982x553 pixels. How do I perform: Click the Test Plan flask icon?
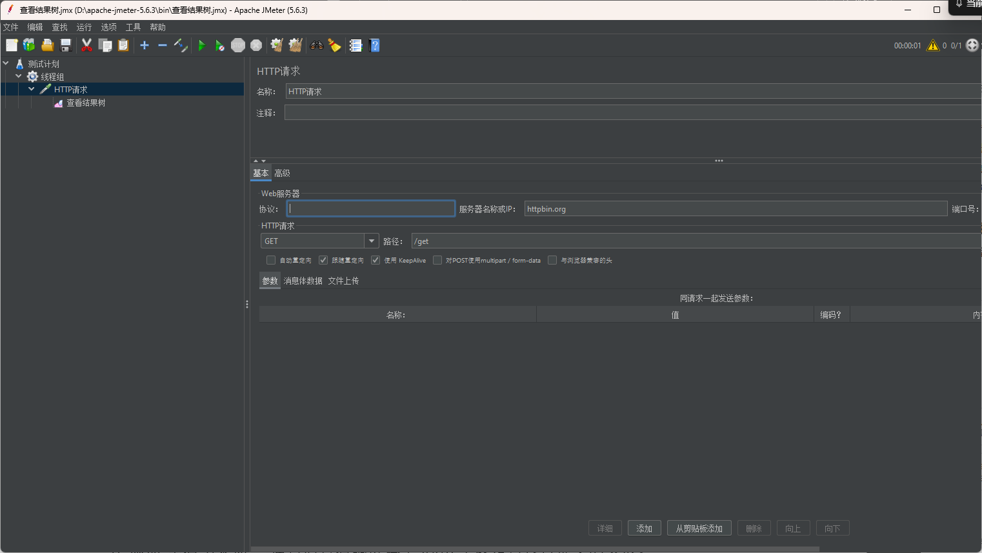click(19, 64)
